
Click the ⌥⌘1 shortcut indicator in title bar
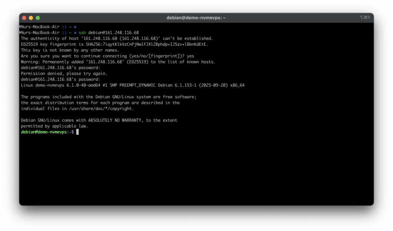point(364,18)
